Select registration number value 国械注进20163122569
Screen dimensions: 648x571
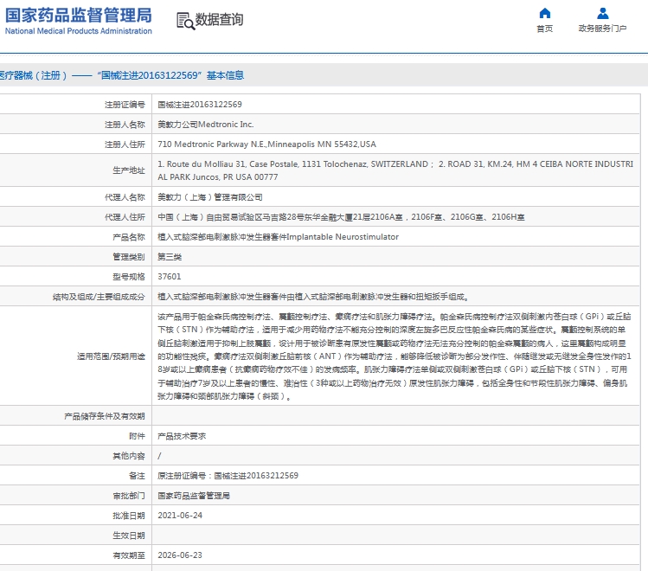point(200,104)
